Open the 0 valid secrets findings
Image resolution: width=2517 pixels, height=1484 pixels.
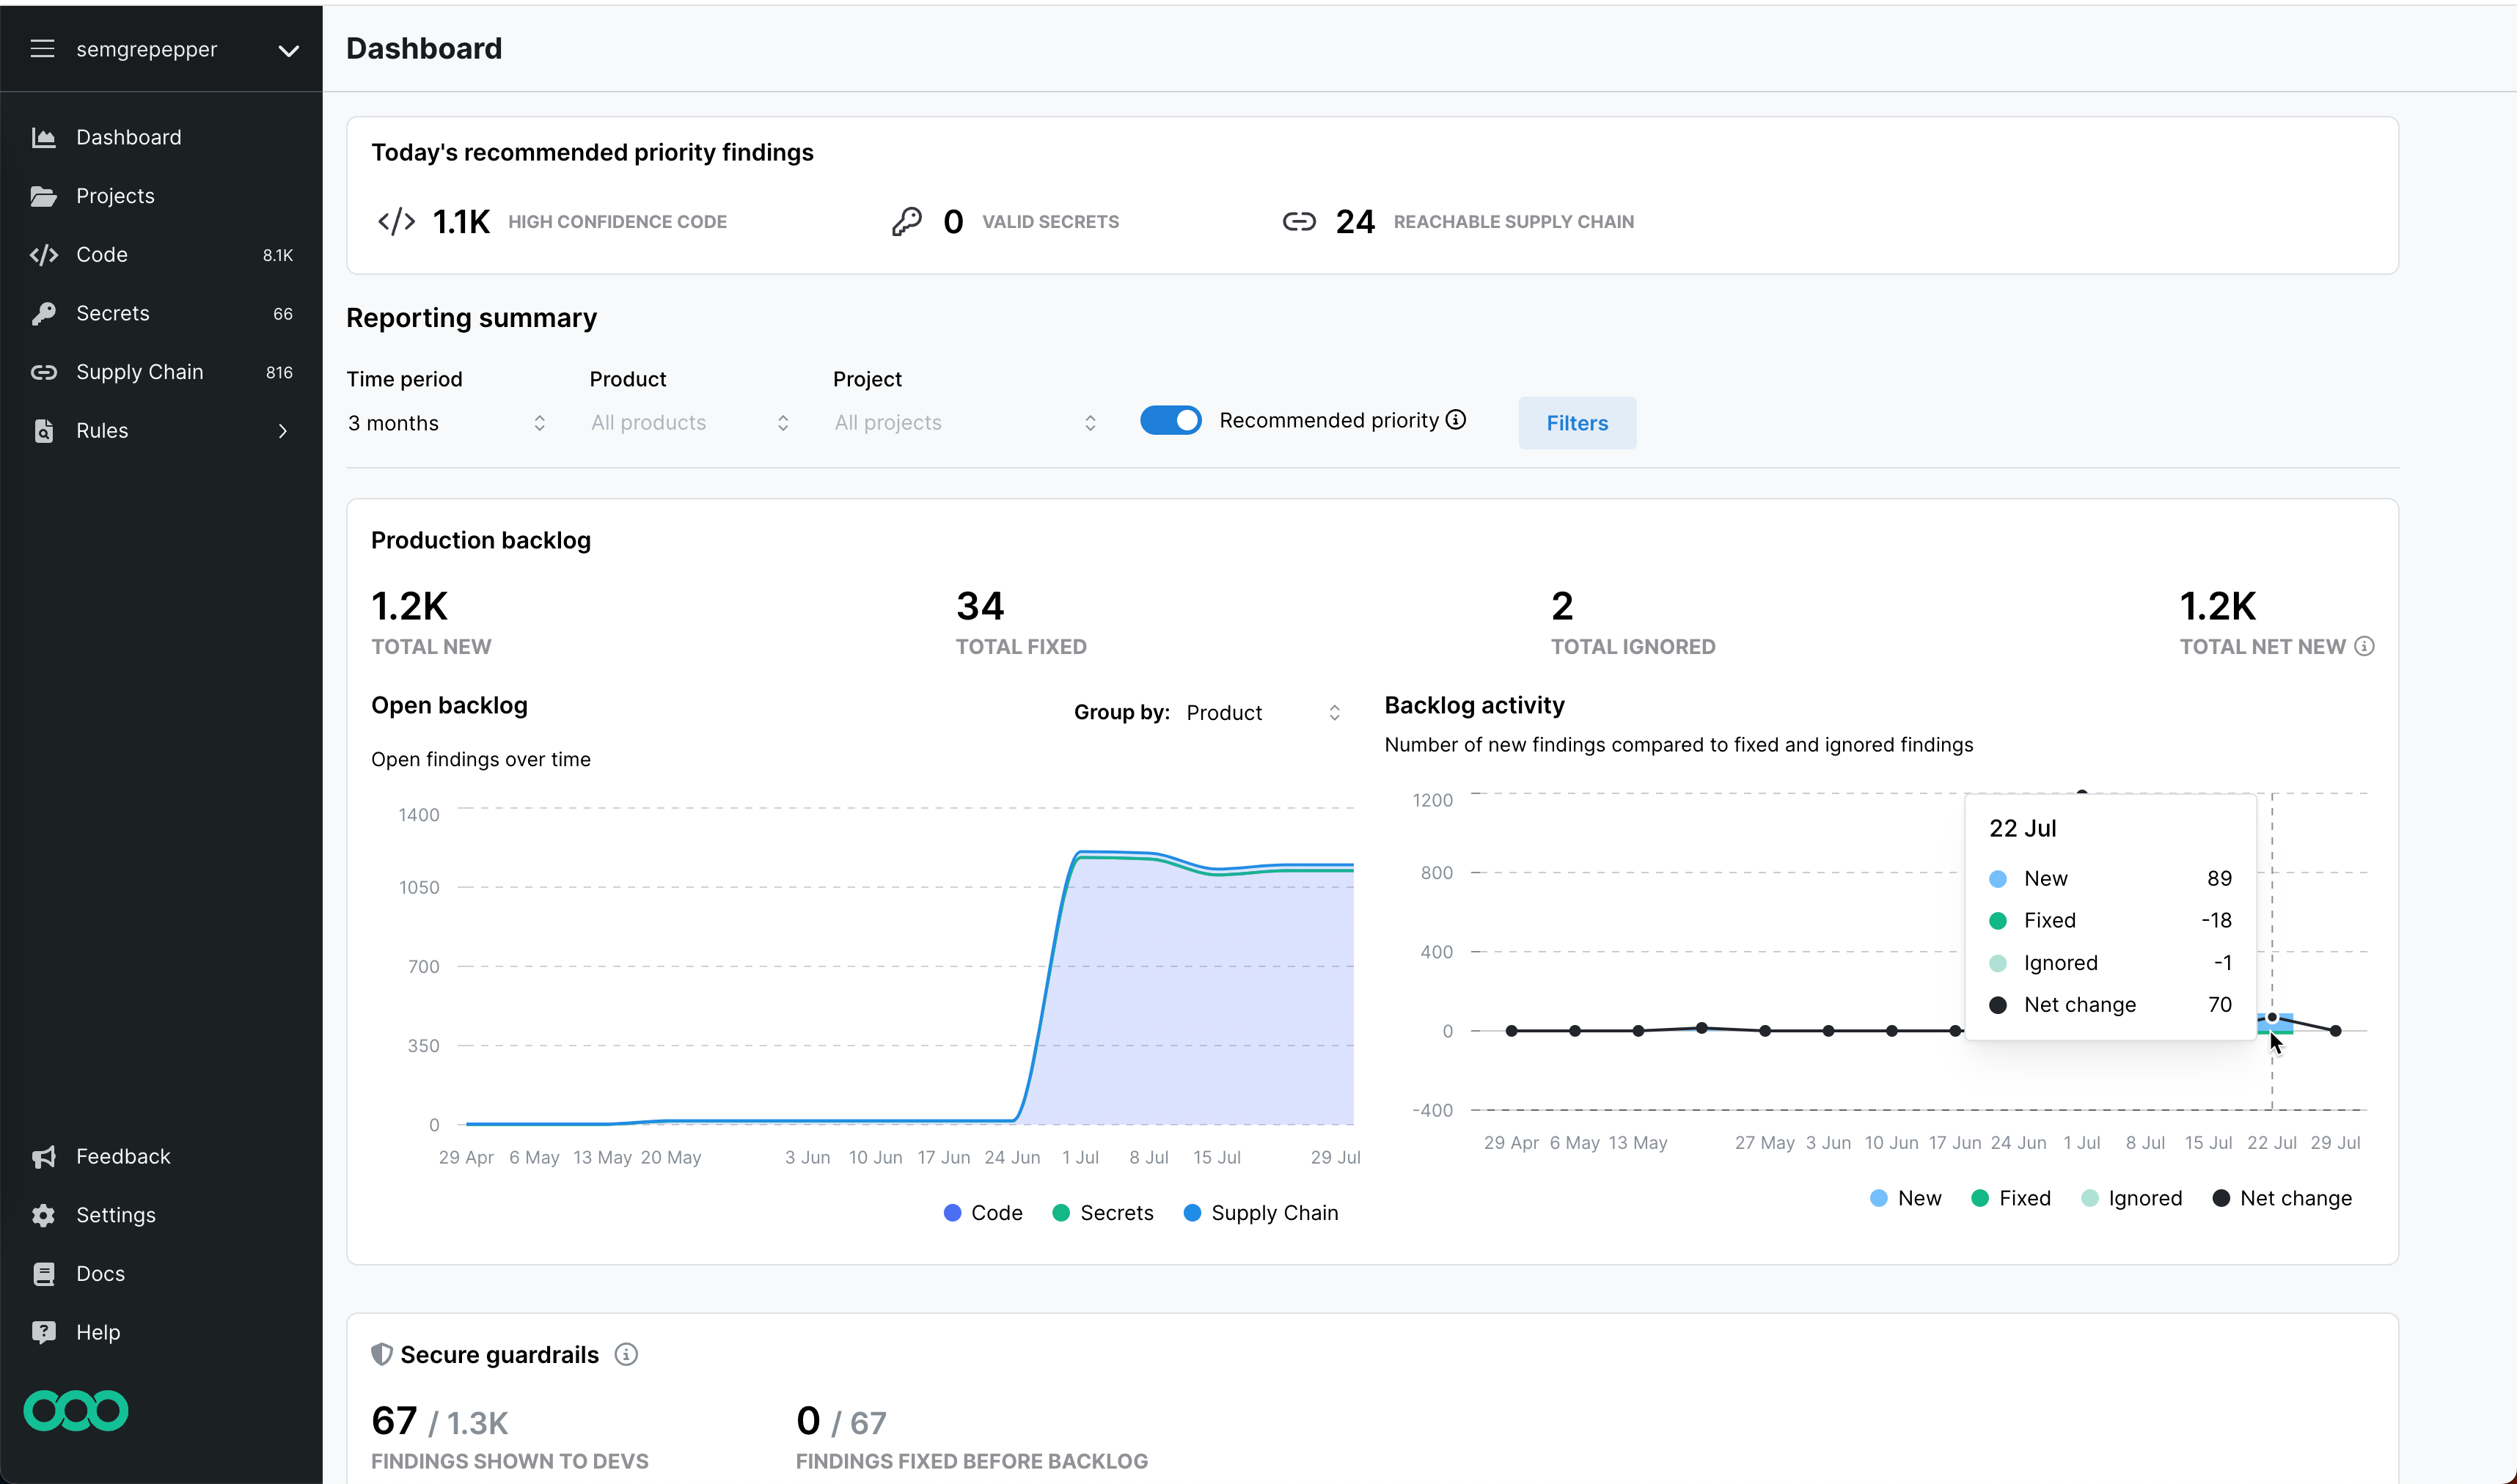(x=953, y=221)
